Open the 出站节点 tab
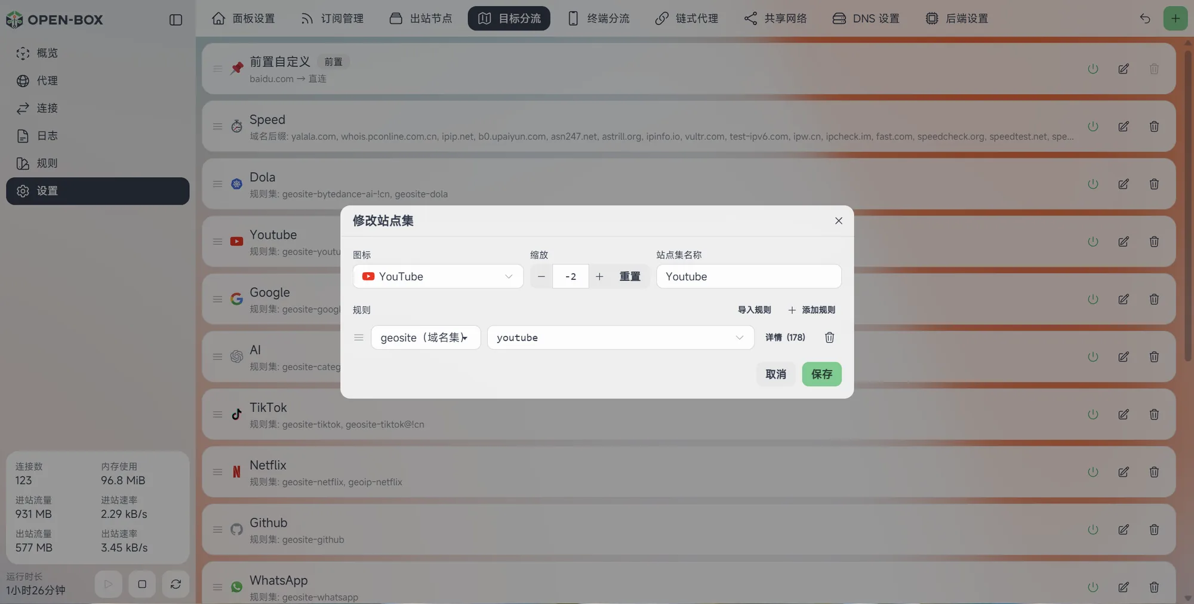 (x=421, y=19)
